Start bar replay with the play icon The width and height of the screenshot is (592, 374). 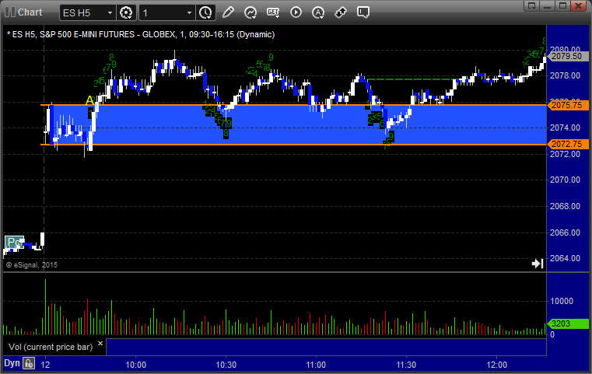coord(296,12)
